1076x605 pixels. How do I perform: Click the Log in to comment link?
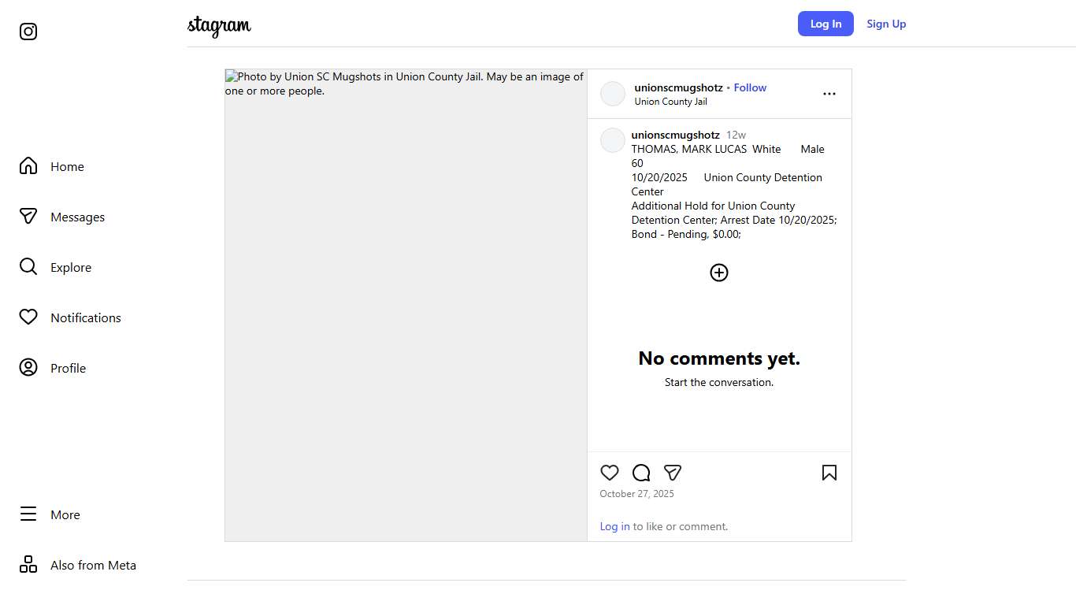pyautogui.click(x=614, y=526)
